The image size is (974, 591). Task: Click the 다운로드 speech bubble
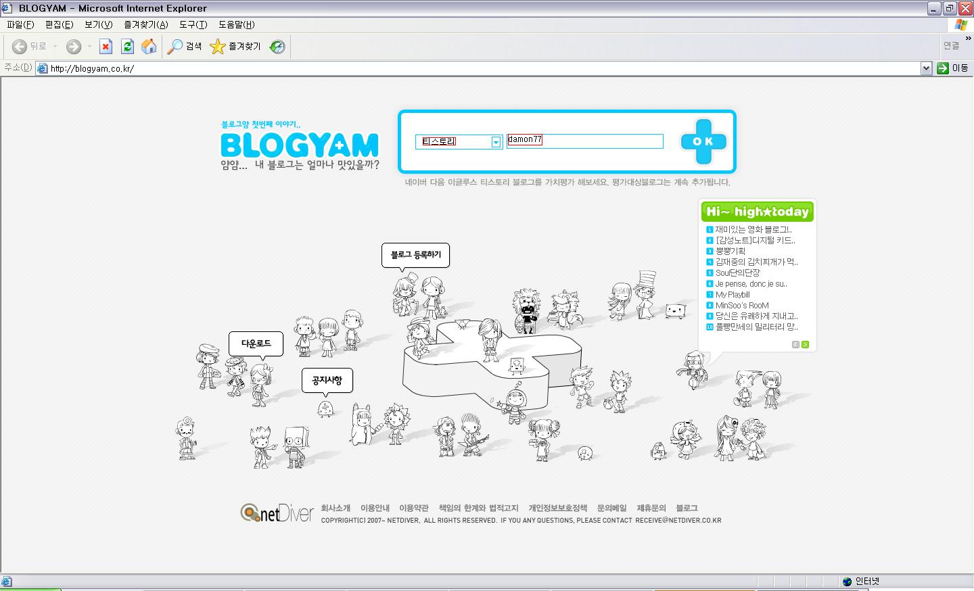coord(256,344)
